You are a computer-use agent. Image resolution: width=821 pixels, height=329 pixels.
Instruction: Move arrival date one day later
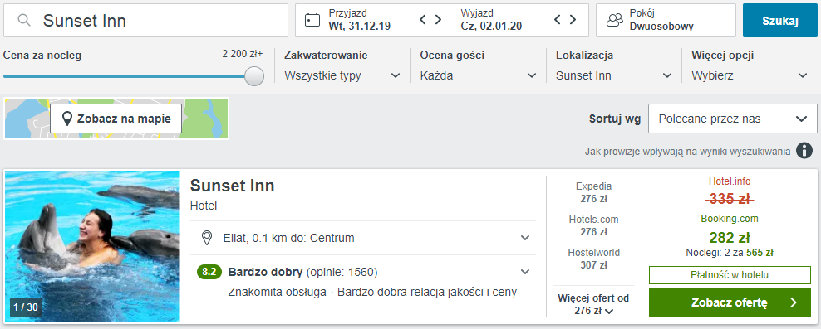tap(438, 20)
